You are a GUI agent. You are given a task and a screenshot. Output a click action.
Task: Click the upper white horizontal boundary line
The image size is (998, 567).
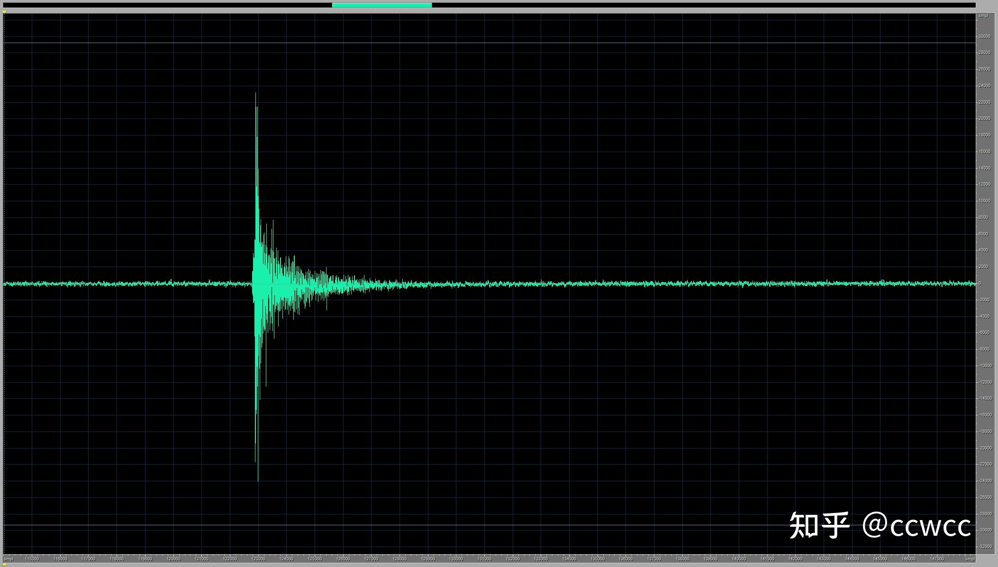[474, 43]
